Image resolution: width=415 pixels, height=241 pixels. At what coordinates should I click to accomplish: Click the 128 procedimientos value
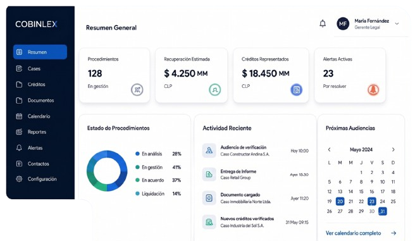click(x=95, y=73)
